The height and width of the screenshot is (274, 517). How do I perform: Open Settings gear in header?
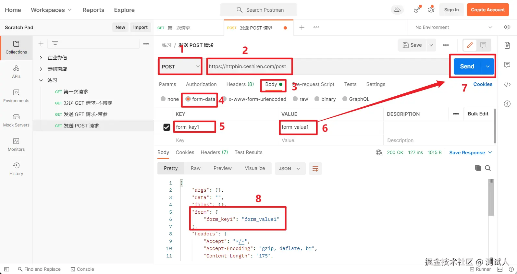coord(431,10)
